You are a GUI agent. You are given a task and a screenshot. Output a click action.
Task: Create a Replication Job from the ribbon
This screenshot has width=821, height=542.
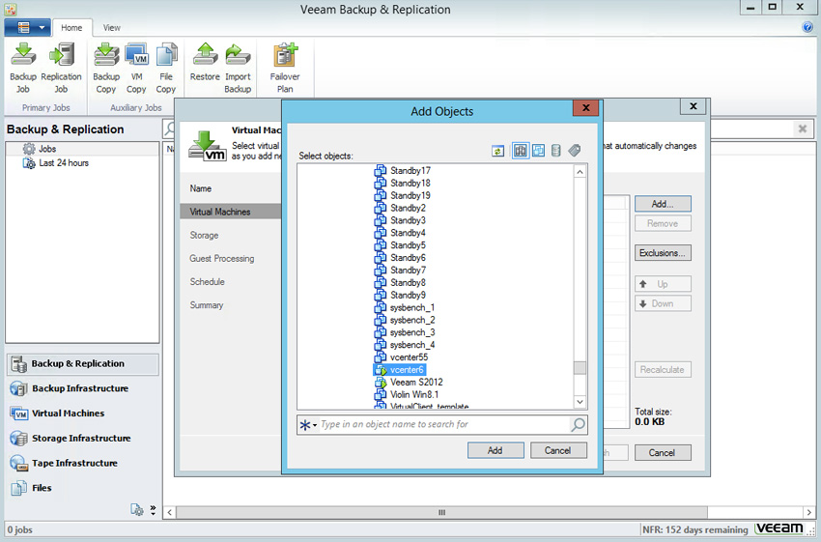[x=61, y=69]
